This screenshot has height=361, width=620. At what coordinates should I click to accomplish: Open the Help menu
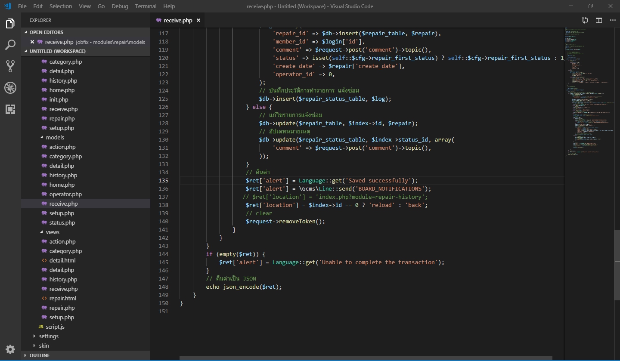pos(169,6)
